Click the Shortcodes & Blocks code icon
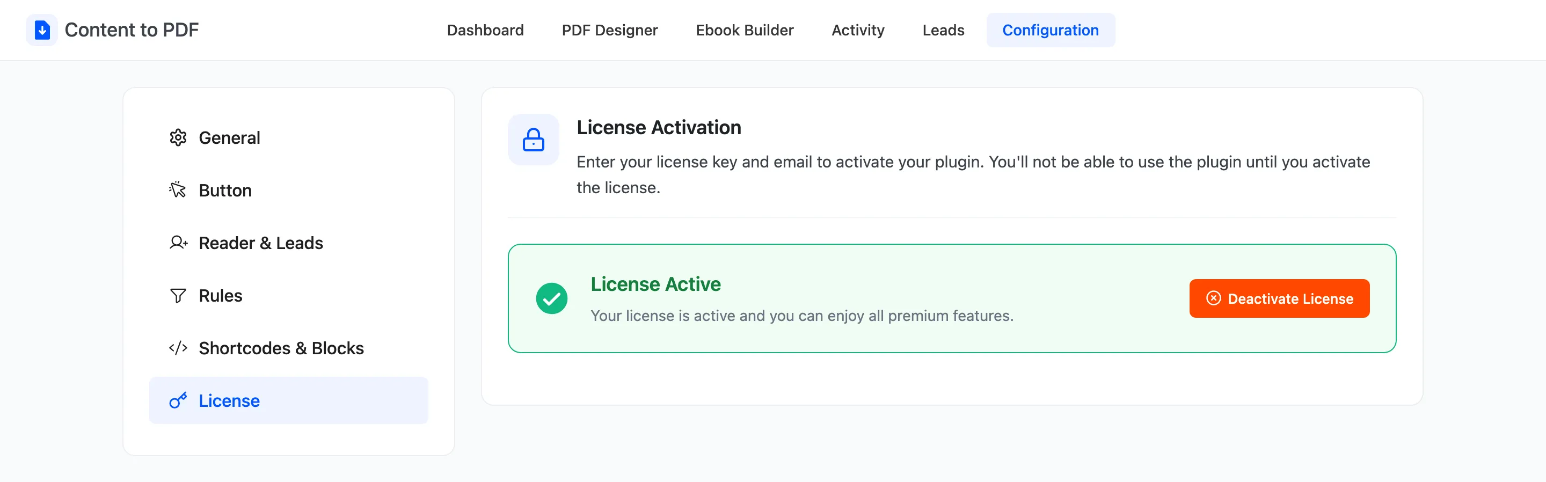The image size is (1546, 482). point(178,348)
